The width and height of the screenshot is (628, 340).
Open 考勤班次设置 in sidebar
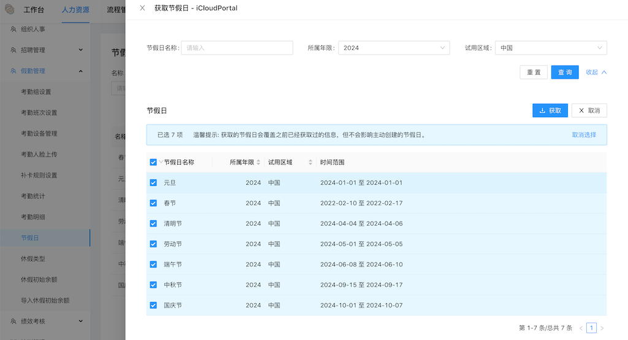pyautogui.click(x=39, y=113)
